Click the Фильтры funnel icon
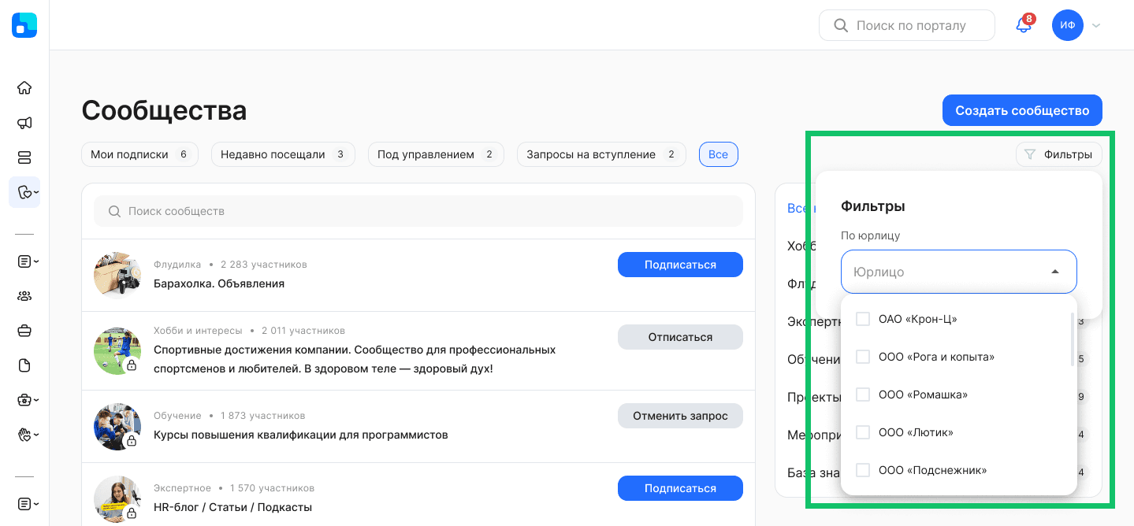The width and height of the screenshot is (1134, 526). (1030, 154)
